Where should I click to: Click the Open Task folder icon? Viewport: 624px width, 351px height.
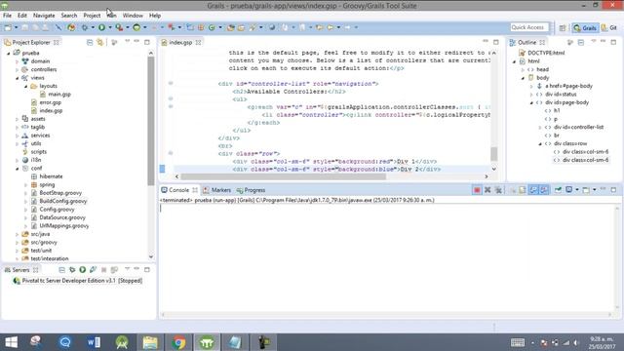241,27
